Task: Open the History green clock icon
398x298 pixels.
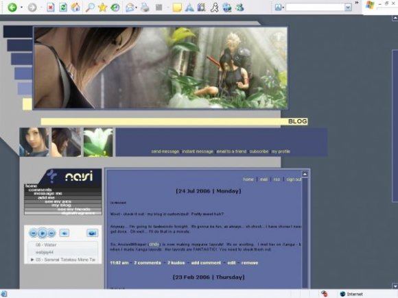Action: pos(115,8)
